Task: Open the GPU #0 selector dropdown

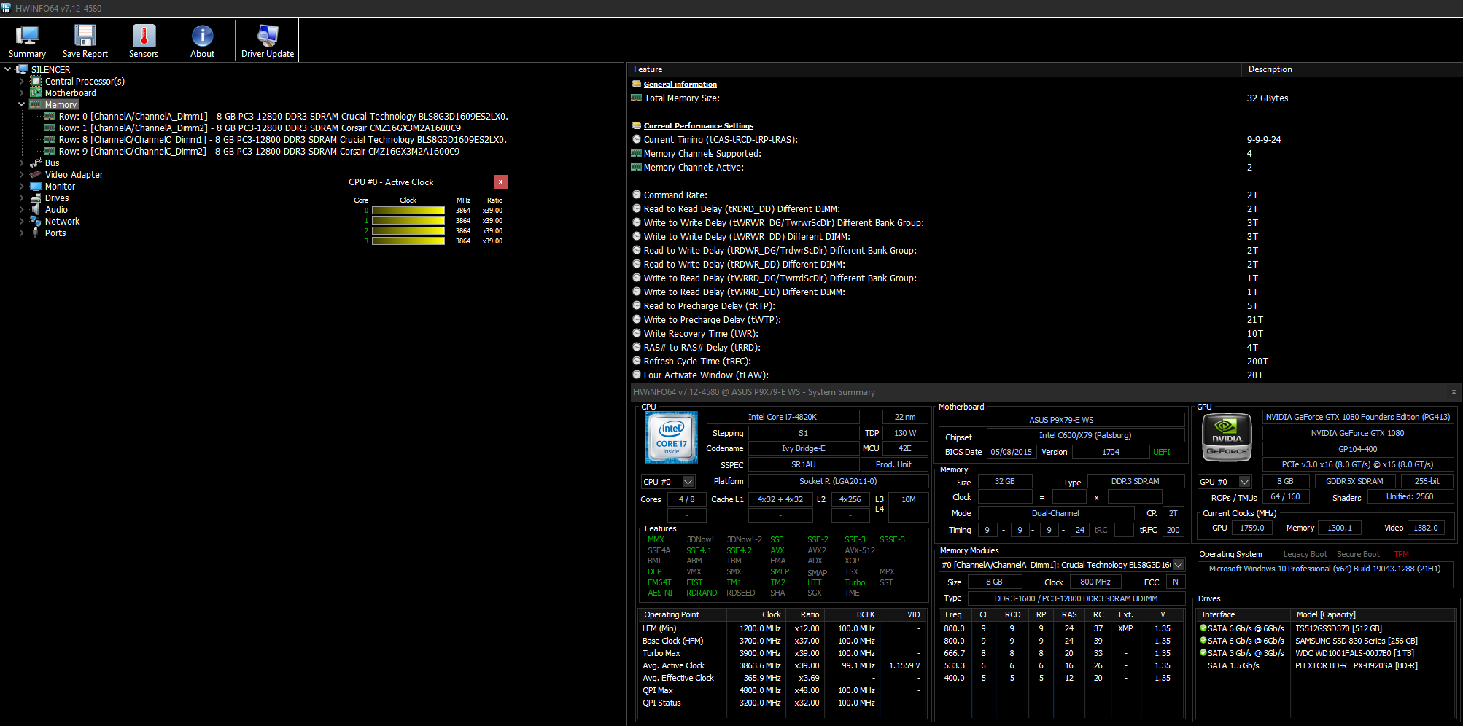Action: click(1245, 482)
